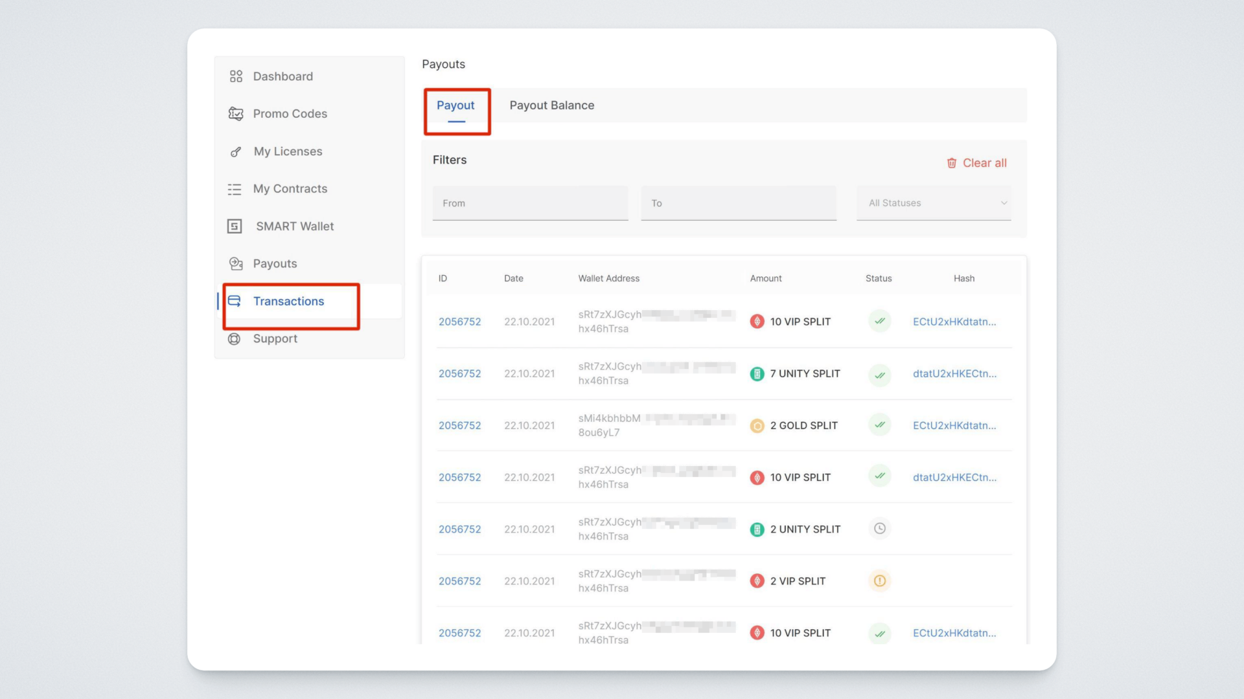Open Transactions in the sidebar

point(288,302)
